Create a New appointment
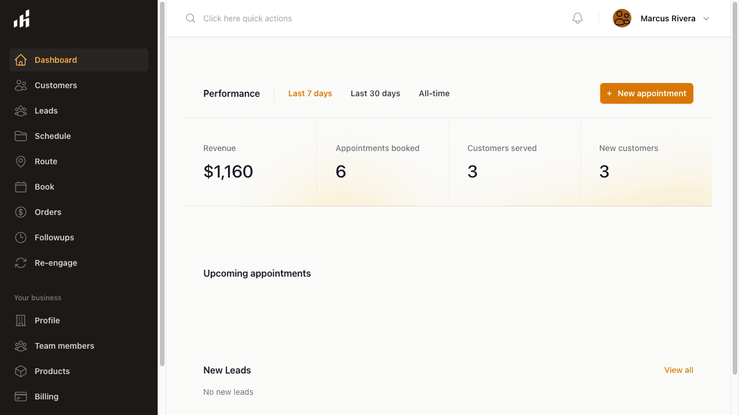Screen dimensions: 739x415 (x=646, y=93)
